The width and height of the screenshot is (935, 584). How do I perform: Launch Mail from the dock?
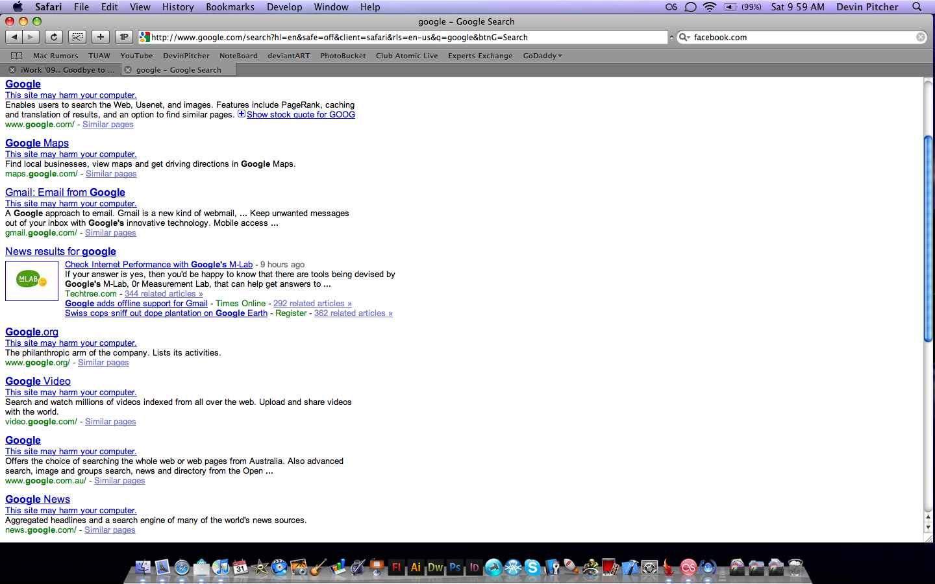tap(163, 568)
